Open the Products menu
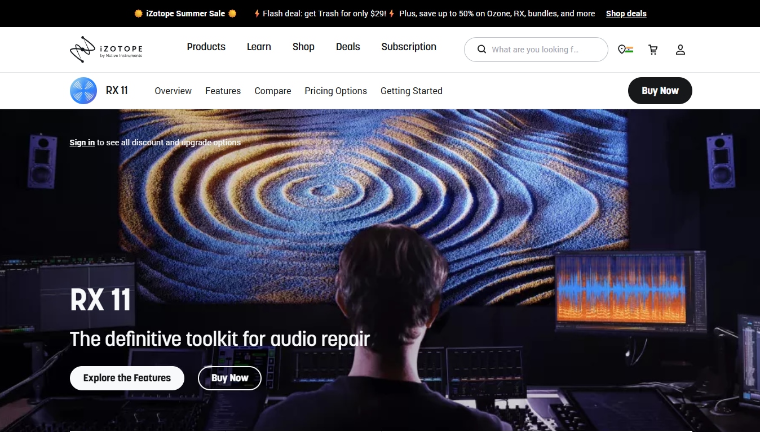Screen dimensions: 760x432 pyautogui.click(x=206, y=47)
